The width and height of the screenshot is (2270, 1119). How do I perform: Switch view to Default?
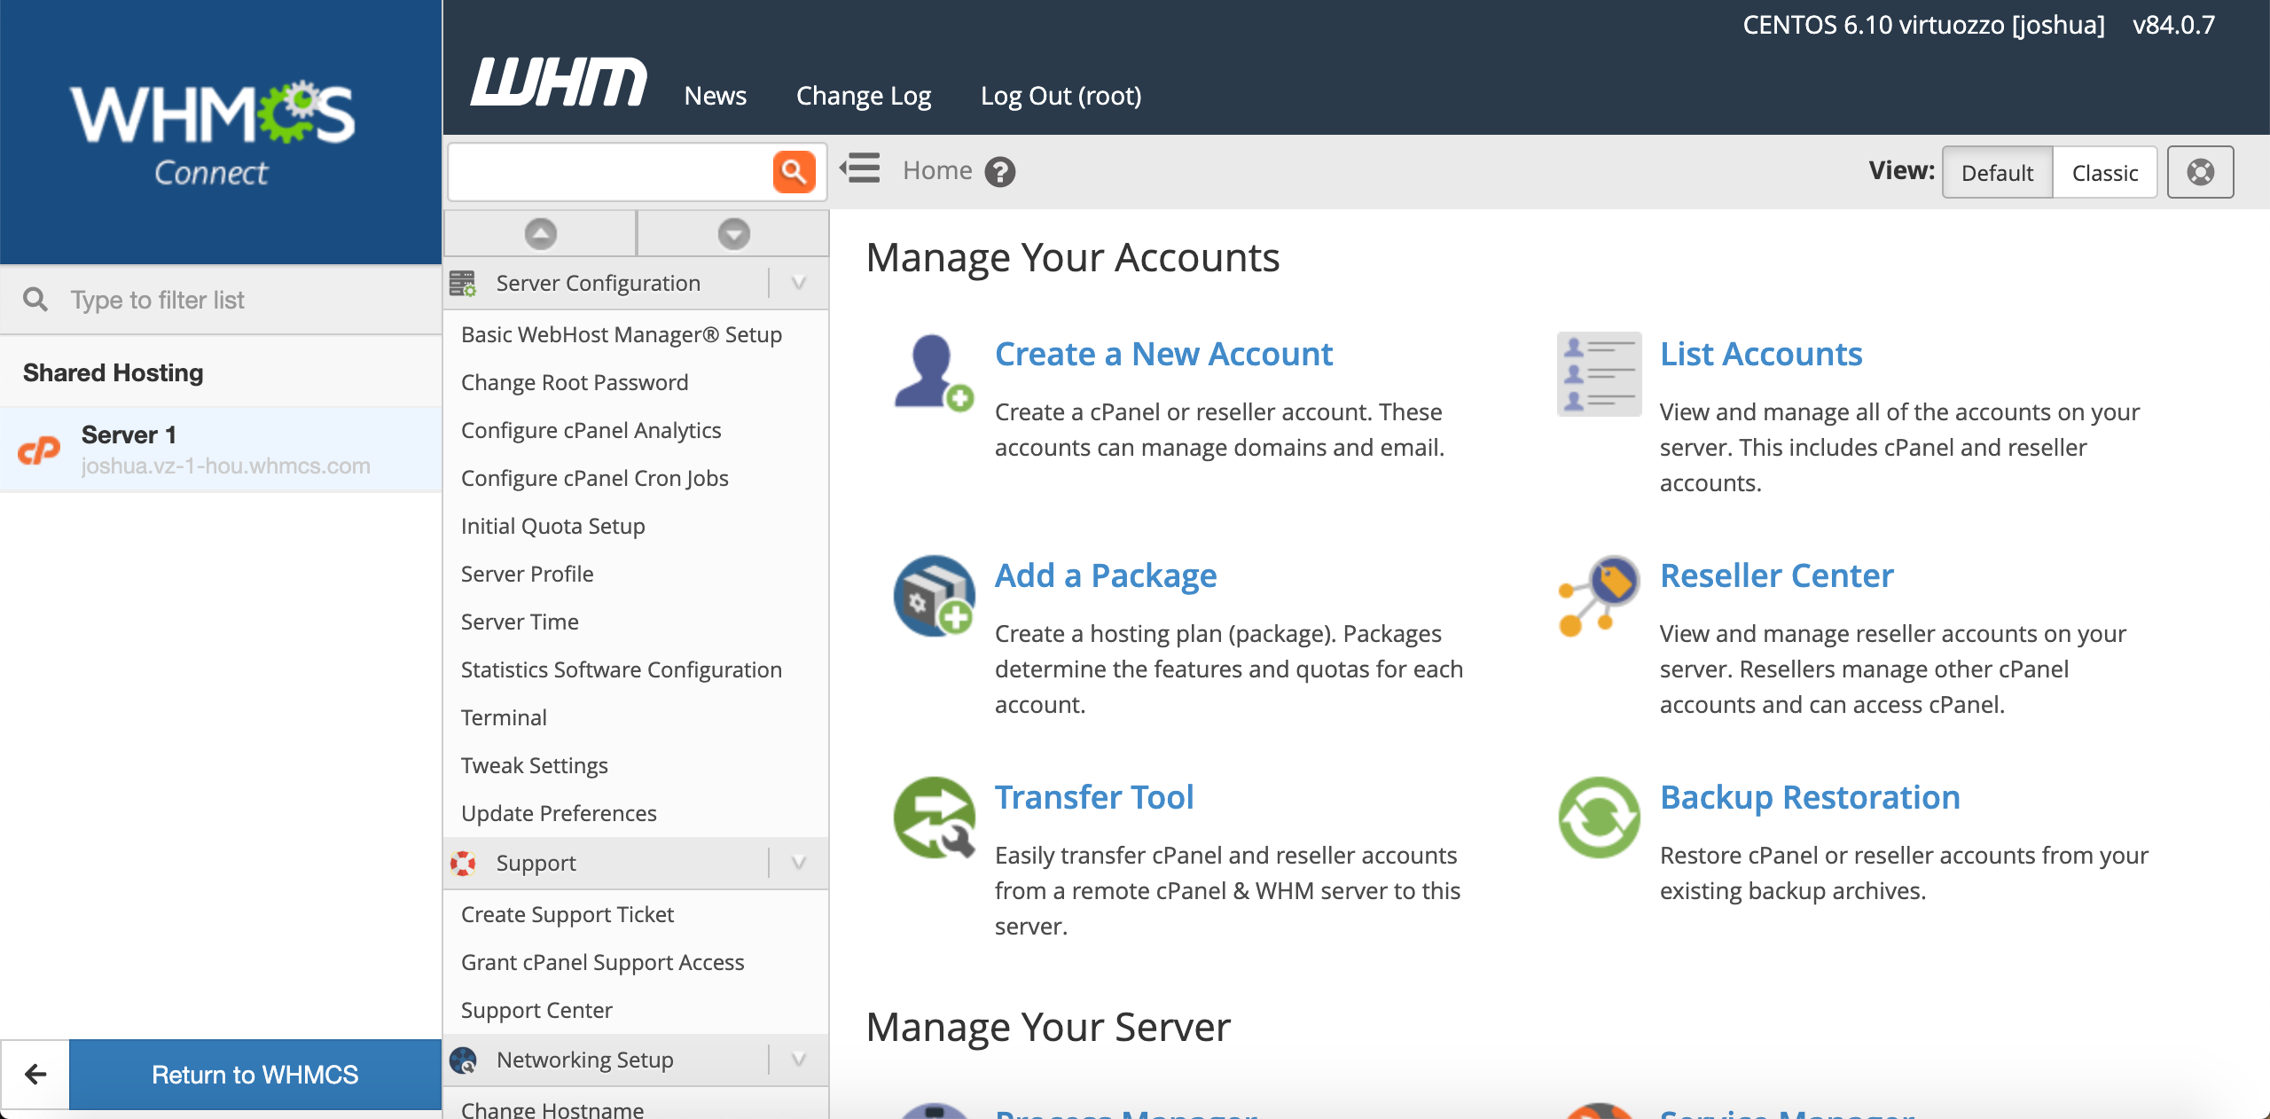[x=1997, y=172]
